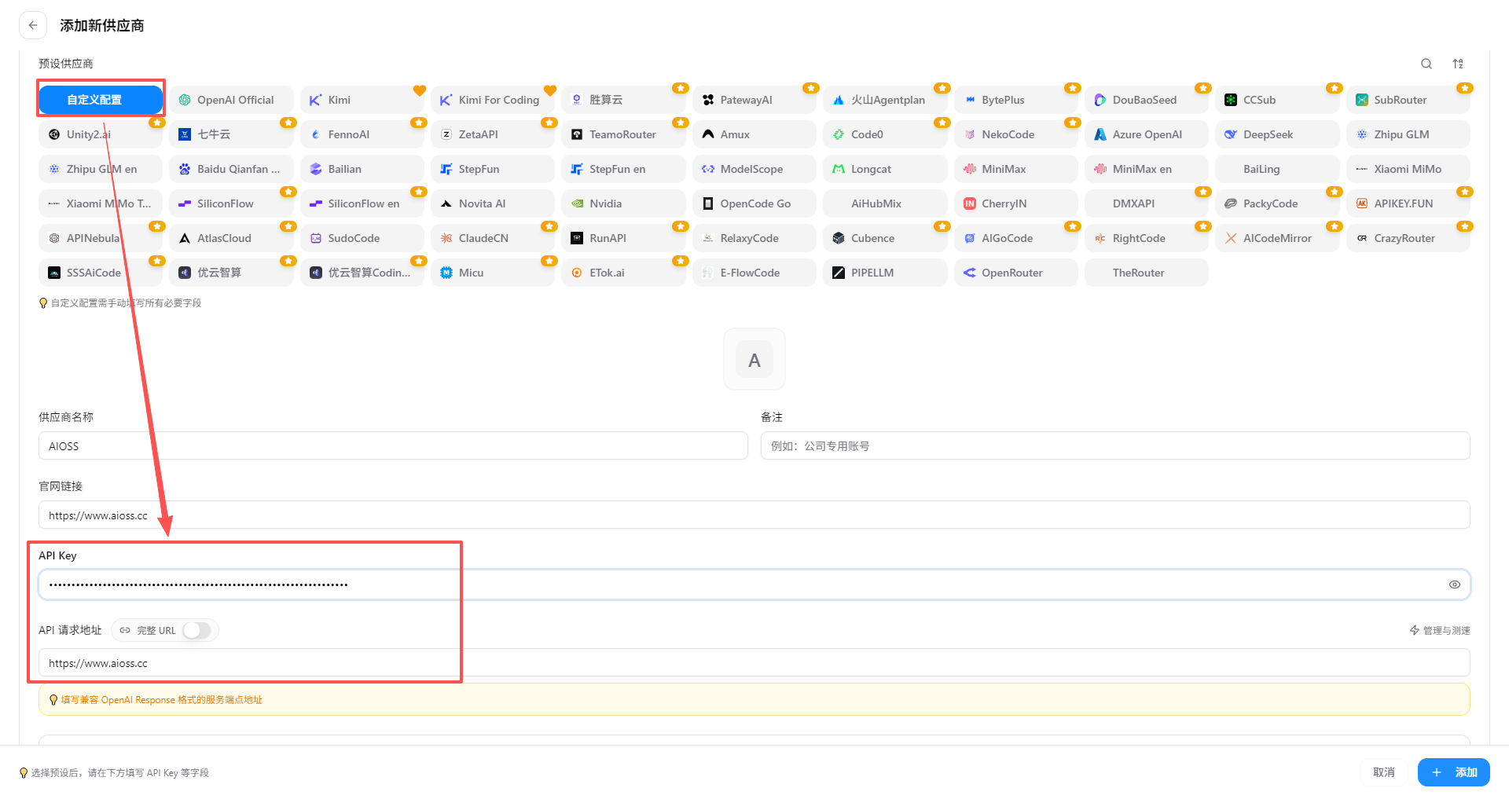Pick the NekoCode preset
This screenshot has width=1509, height=799.
(1015, 134)
